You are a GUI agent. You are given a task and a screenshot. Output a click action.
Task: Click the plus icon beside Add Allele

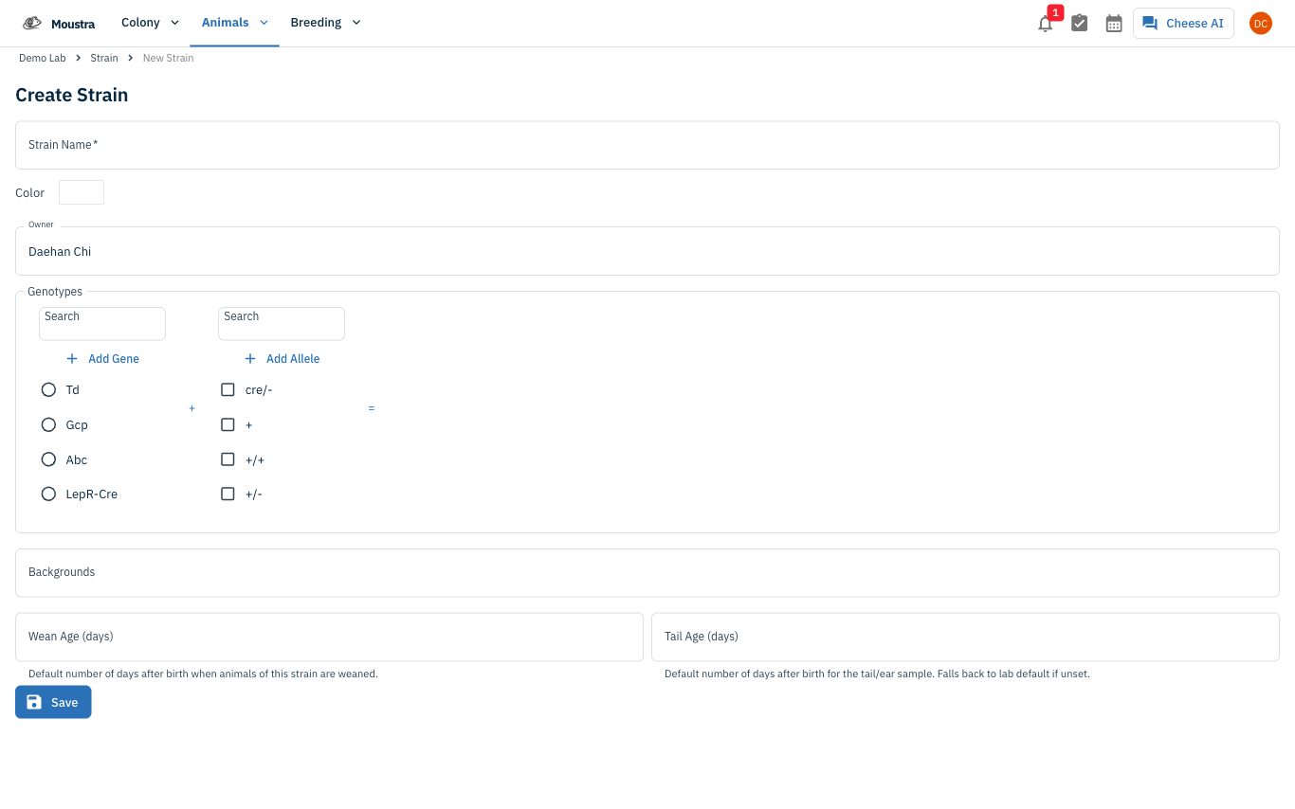coord(250,359)
